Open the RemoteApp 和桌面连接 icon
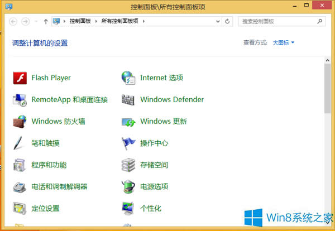Screen dimensions: 335x231 tap(20, 100)
